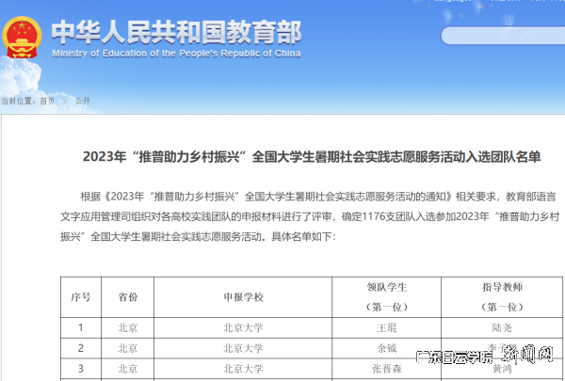Click the 中华人民共和国教育部 site title
The image size is (565, 381).
[175, 32]
